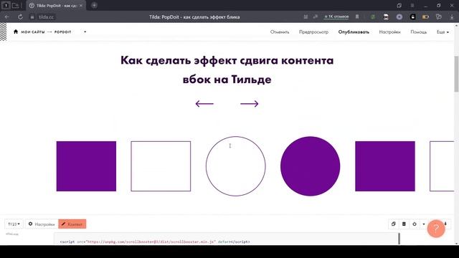Click the tab counter icon in the top-left corner
459x258 pixels.
(6, 6)
